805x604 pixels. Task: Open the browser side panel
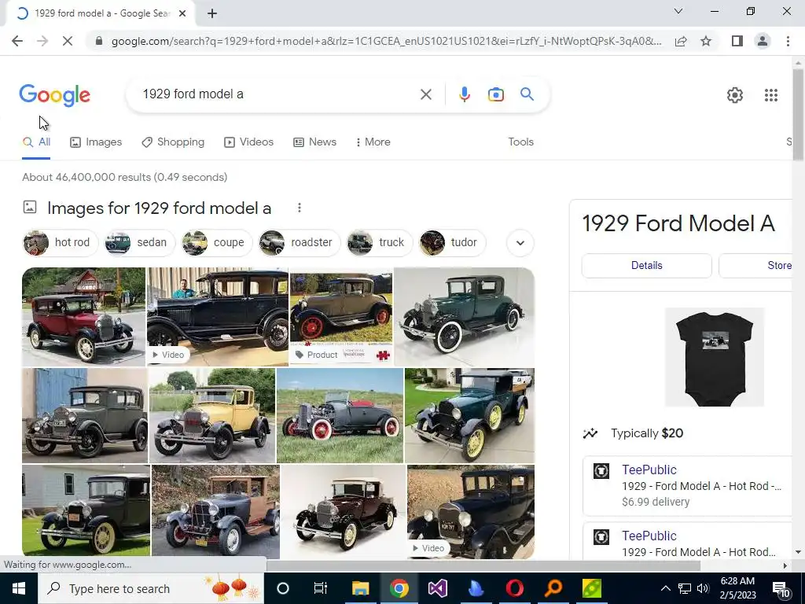pos(737,41)
